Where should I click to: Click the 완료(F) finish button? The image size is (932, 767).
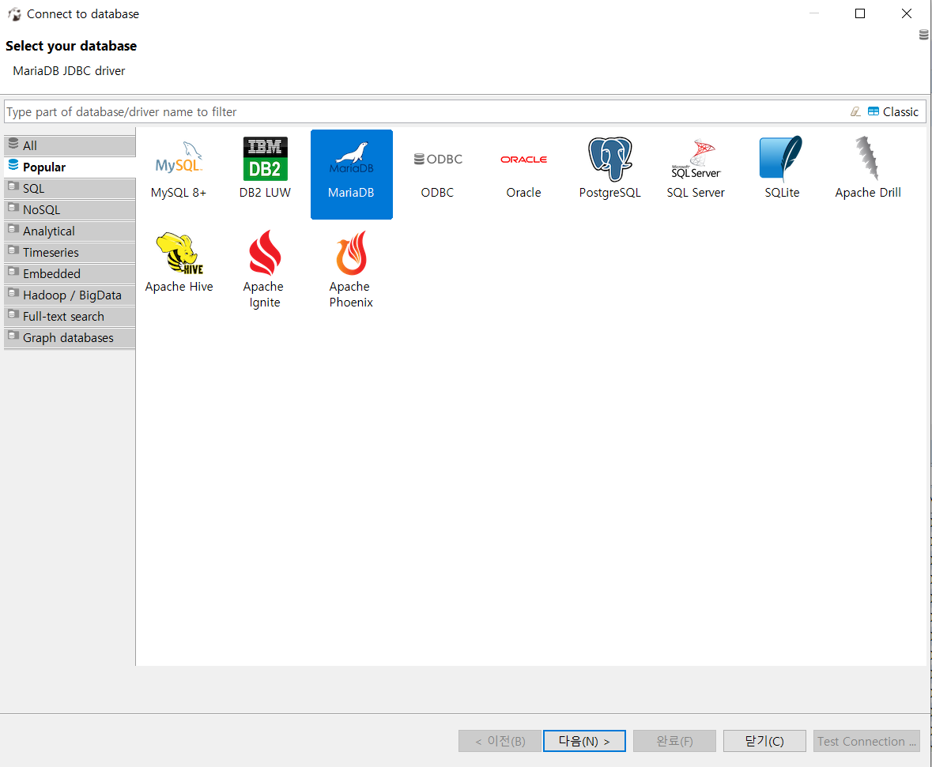(674, 741)
